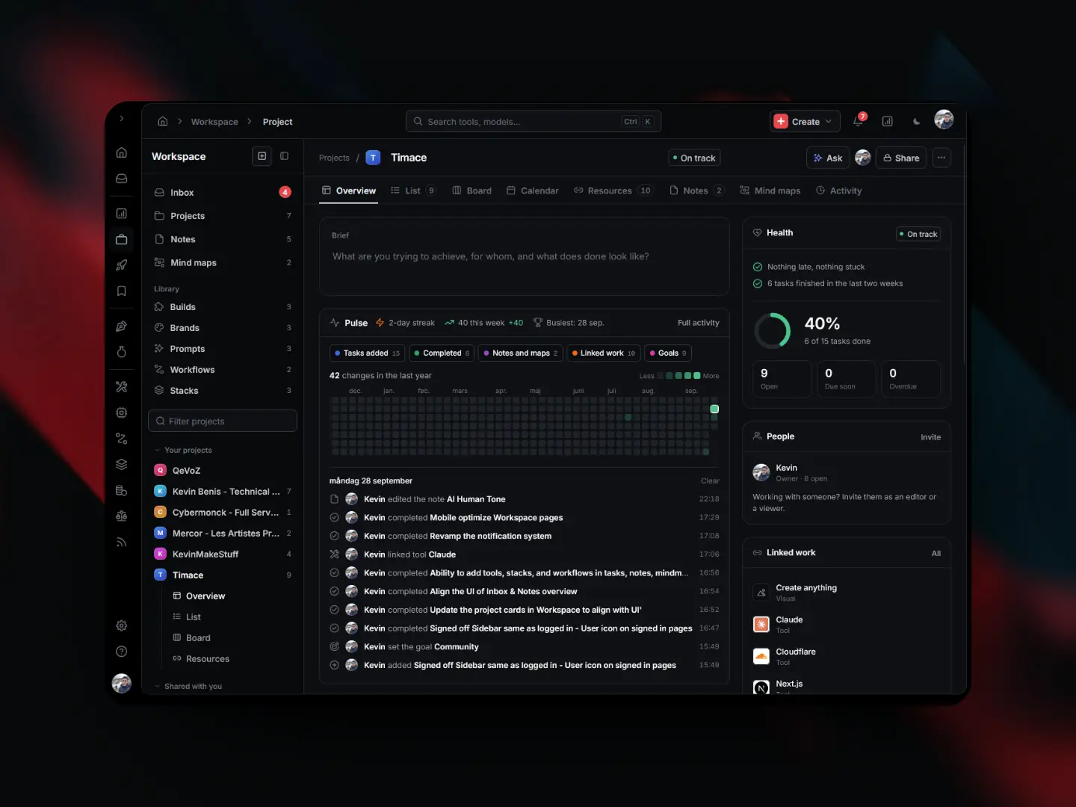
Task: Open the help question mark icon
Action: pyautogui.click(x=122, y=652)
